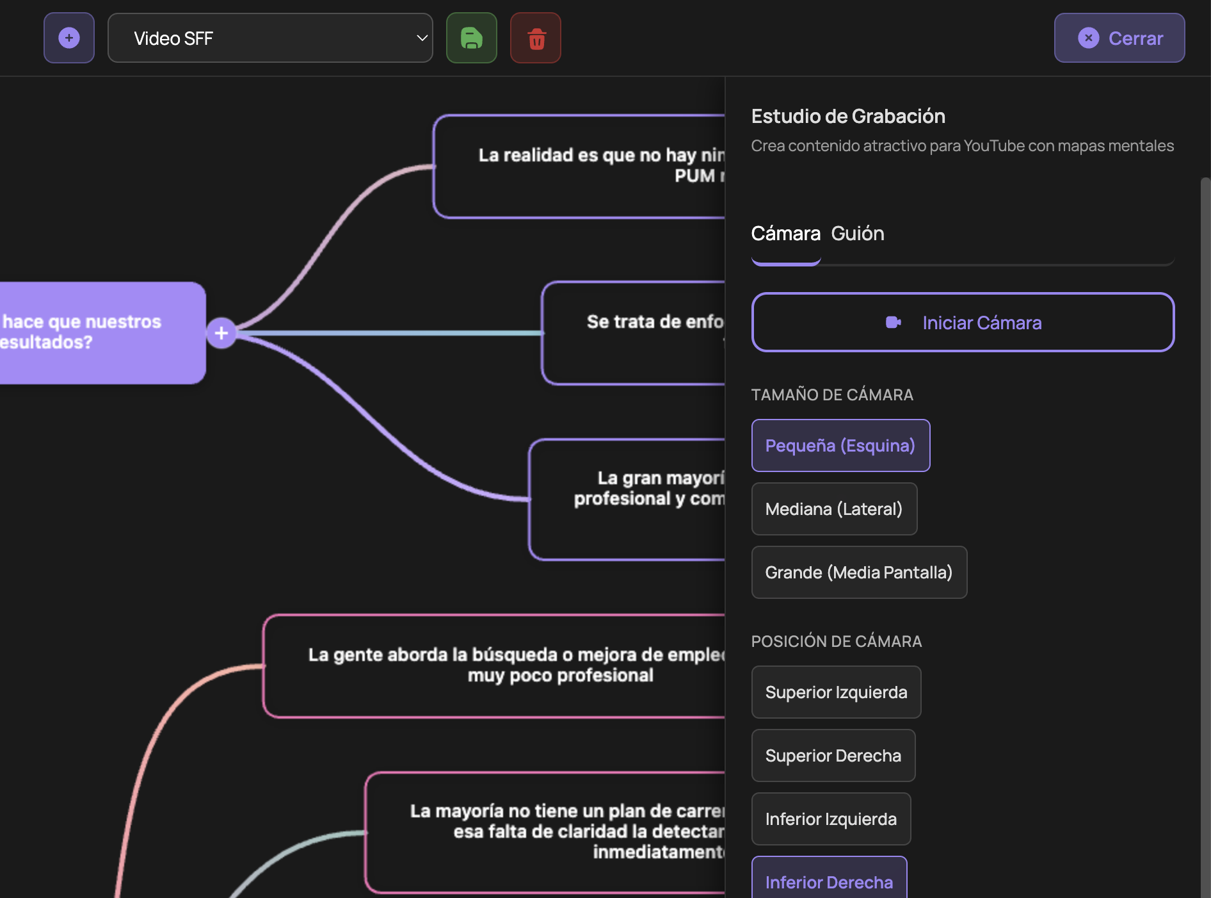The width and height of the screenshot is (1211, 898).
Task: Close the recording studio with Cerrar
Action: (1119, 38)
